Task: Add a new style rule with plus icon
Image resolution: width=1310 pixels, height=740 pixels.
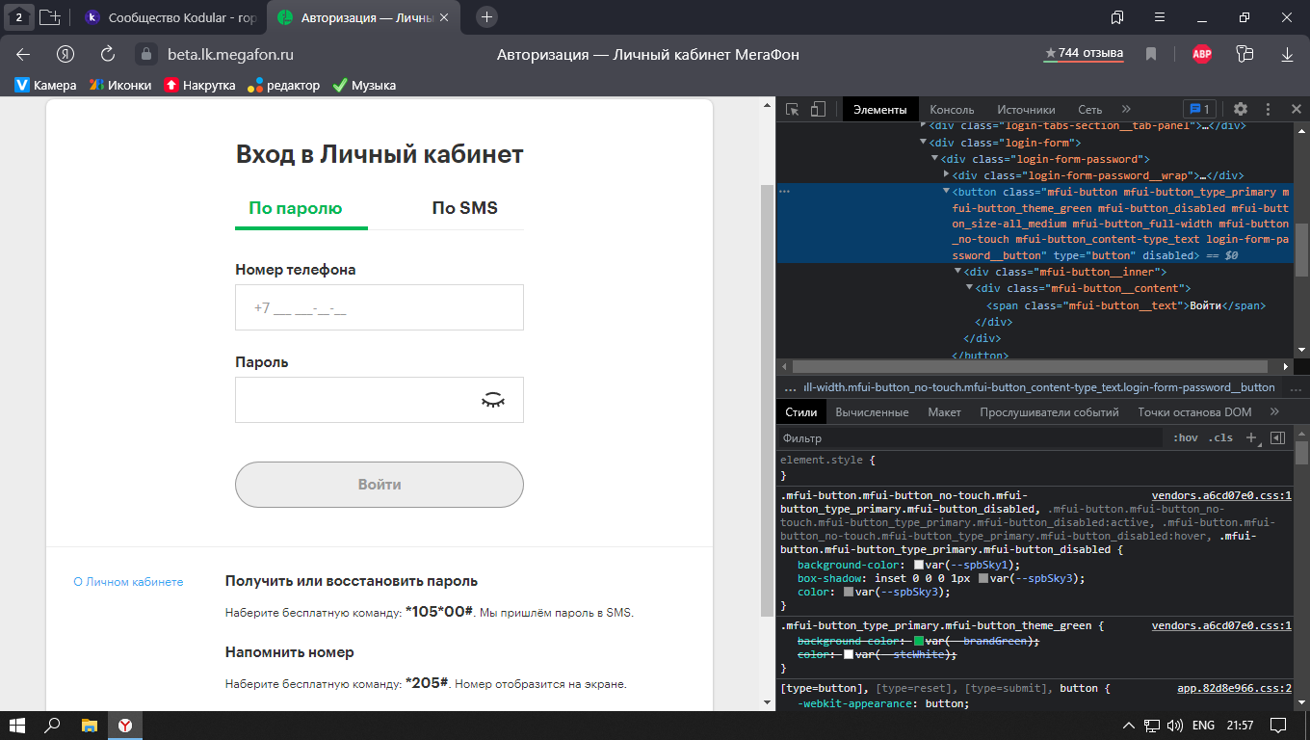Action: point(1251,438)
